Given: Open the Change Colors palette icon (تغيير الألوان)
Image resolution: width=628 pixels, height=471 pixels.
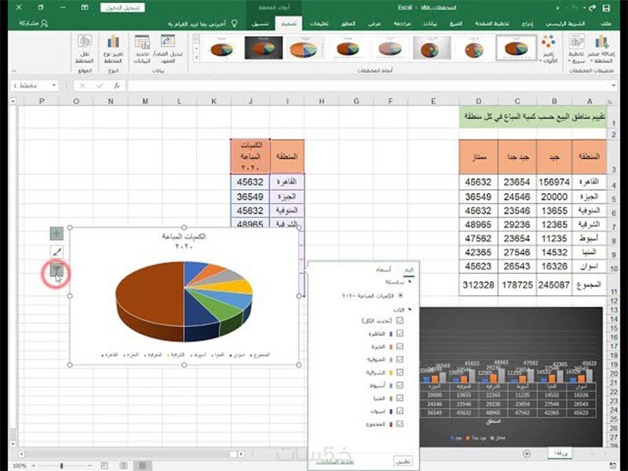Looking at the screenshot, I should 548,41.
